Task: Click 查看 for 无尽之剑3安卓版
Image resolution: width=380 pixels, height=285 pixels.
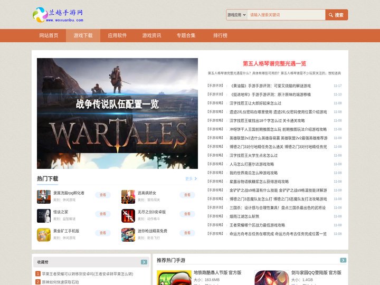Action: pyautogui.click(x=187, y=214)
